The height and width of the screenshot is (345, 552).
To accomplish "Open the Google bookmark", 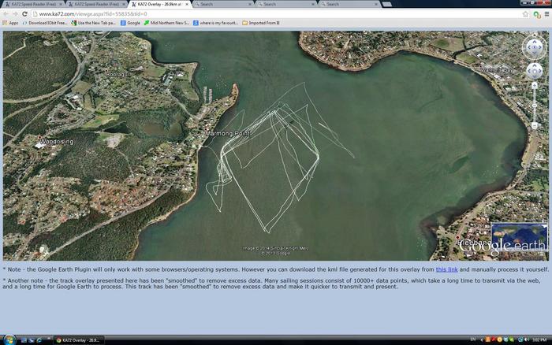I will pos(130,23).
